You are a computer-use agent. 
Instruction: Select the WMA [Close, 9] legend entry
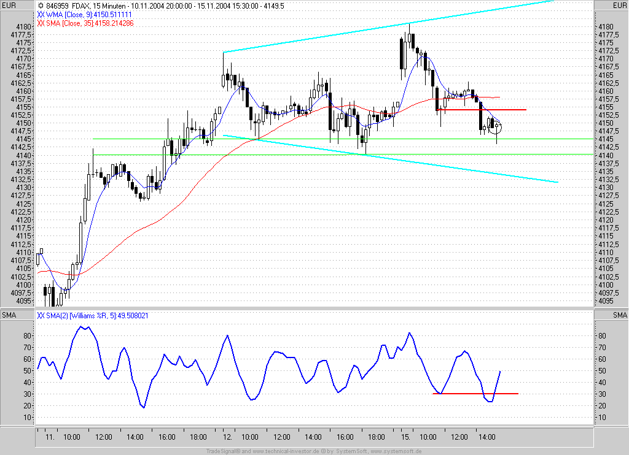88,15
